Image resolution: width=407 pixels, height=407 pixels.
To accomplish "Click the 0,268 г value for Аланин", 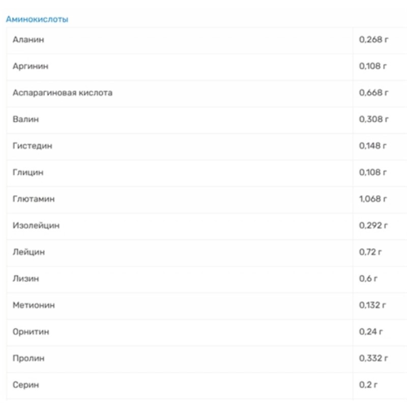I will [374, 40].
